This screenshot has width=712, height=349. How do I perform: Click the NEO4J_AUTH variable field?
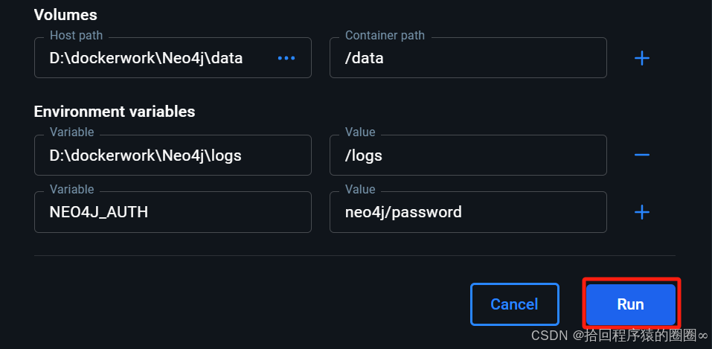click(x=172, y=212)
